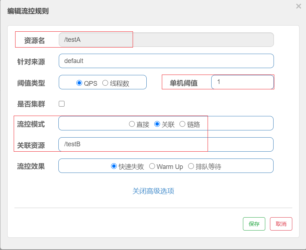Viewport: 306px width, 250px height.
Task: Cancel editing with 取消 button
Action: tap(281, 224)
